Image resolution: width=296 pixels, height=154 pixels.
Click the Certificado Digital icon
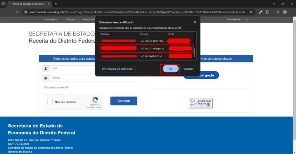point(201,103)
